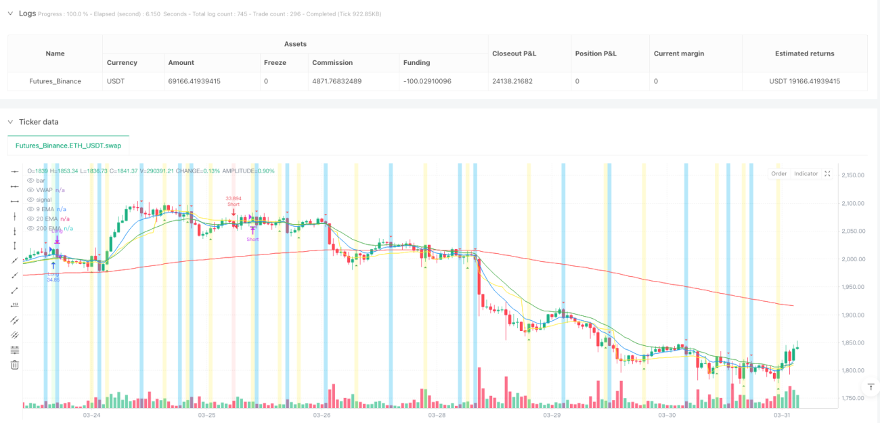Screen dimensions: 880x423
Task: Toggle visibility of the 9 EMA line
Action: pyautogui.click(x=30, y=209)
